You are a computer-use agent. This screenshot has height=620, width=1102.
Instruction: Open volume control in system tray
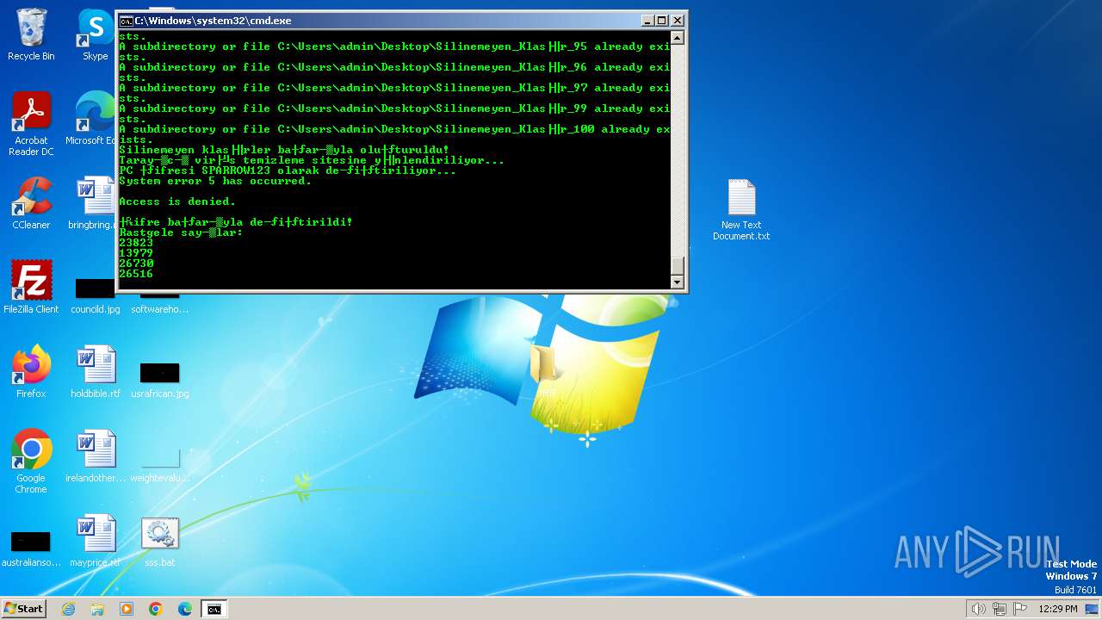point(978,609)
